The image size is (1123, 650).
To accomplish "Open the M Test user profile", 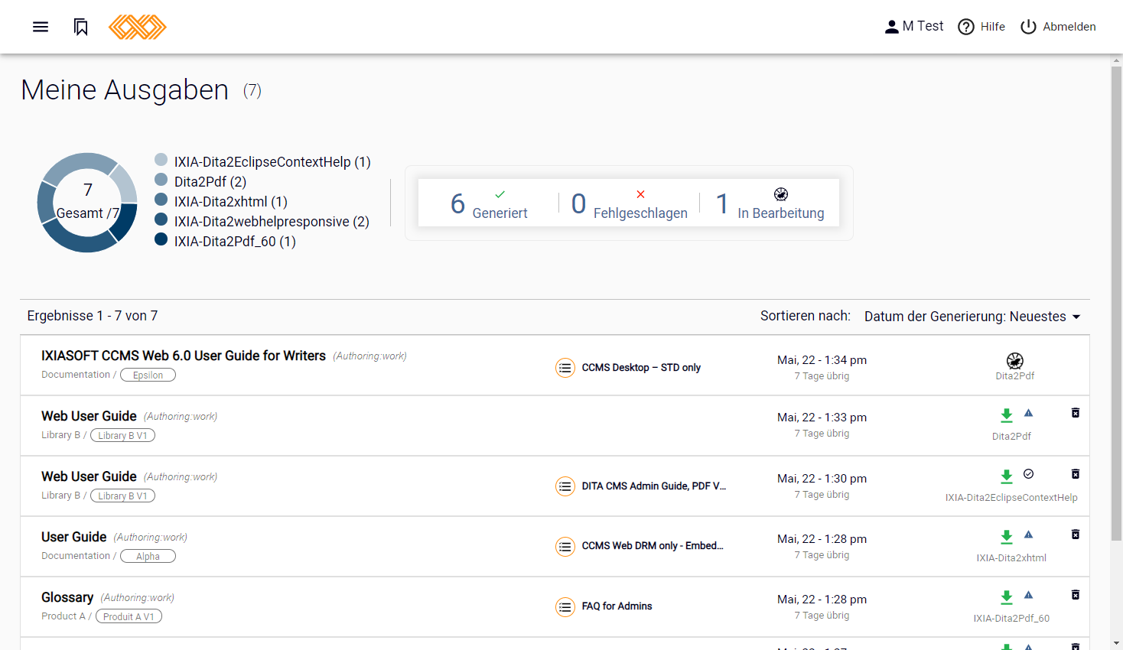I will click(913, 27).
